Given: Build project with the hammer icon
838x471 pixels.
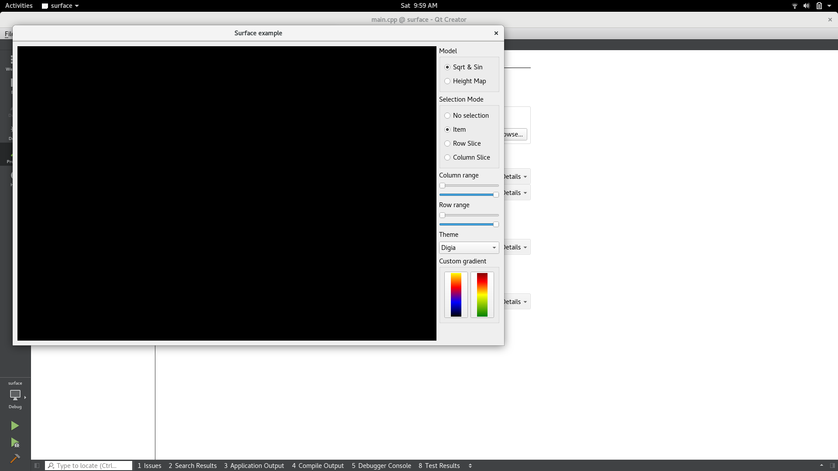Looking at the screenshot, I should (15, 458).
